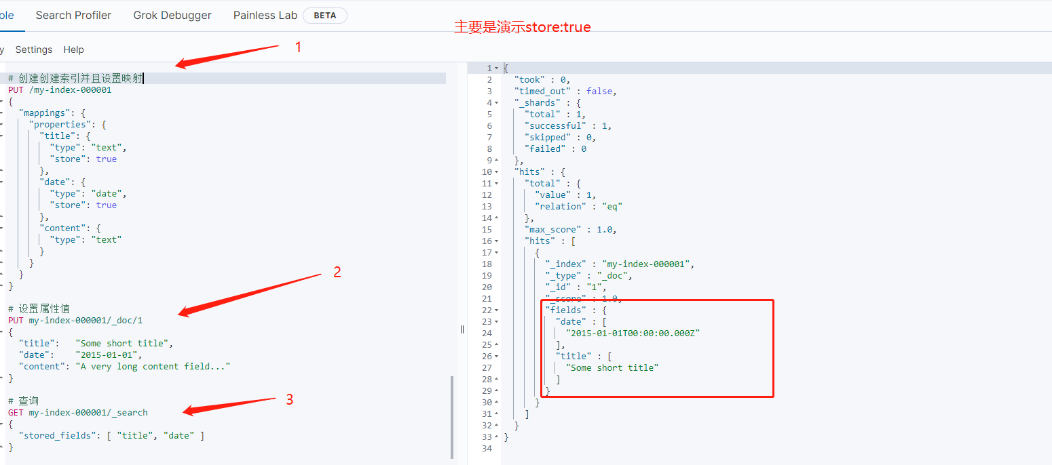Collapse the response "title" array at line 26

point(496,357)
